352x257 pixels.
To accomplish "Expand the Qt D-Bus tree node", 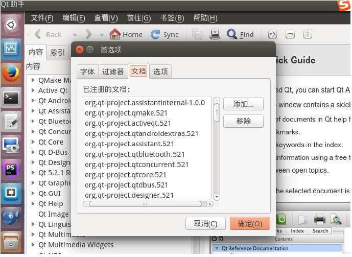I will (33, 152).
